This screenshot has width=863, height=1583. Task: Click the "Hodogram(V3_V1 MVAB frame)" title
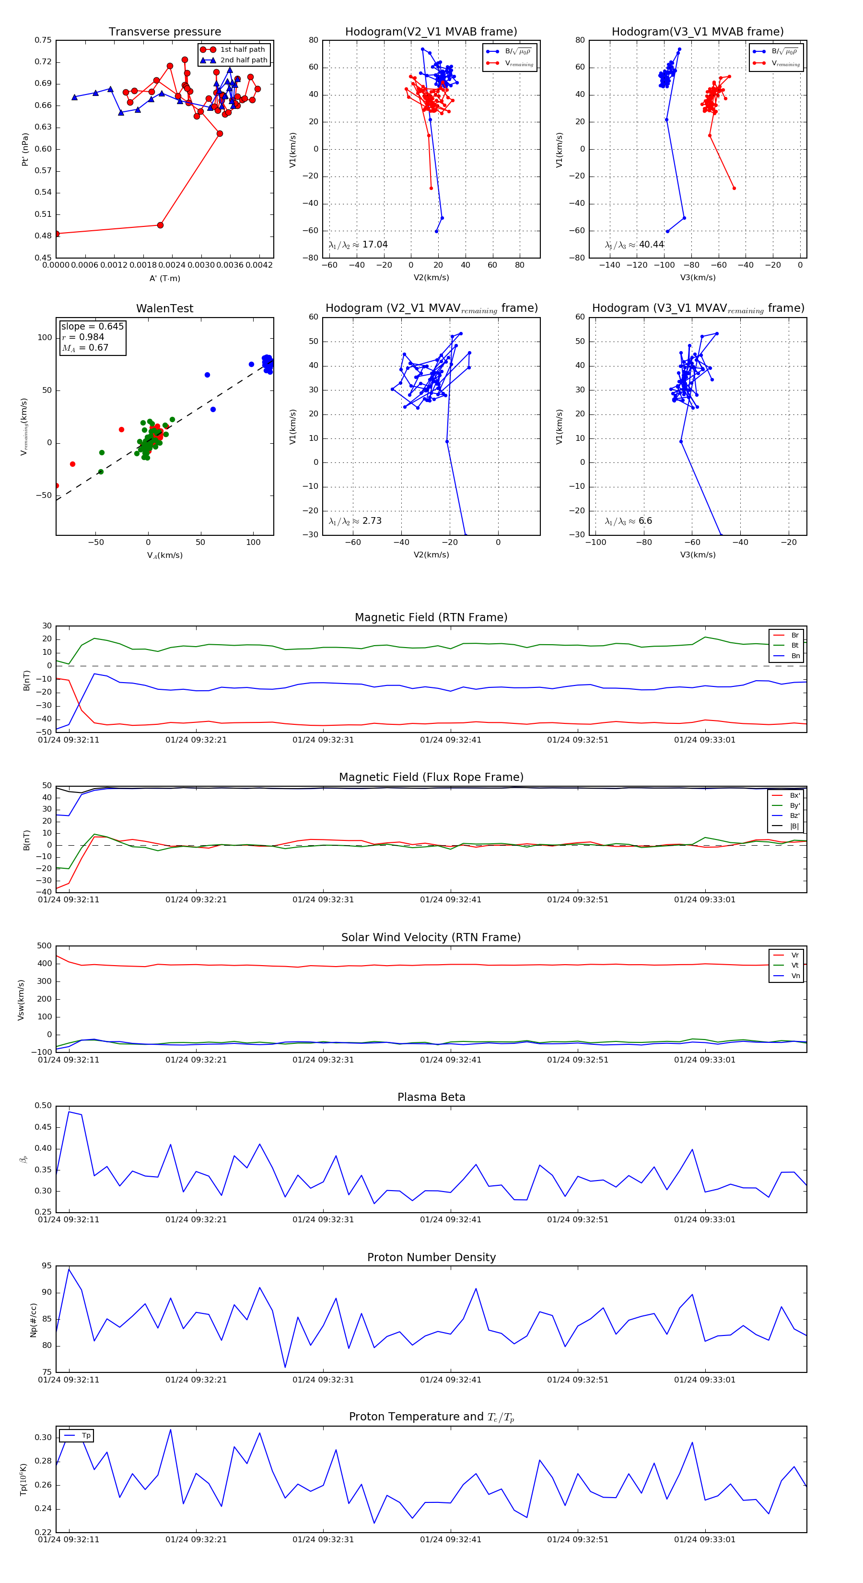click(x=698, y=32)
